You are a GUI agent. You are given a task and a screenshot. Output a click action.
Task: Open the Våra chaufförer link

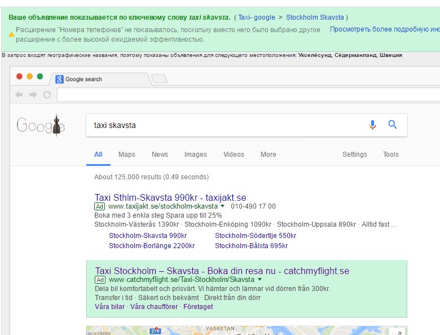pyautogui.click(x=154, y=307)
